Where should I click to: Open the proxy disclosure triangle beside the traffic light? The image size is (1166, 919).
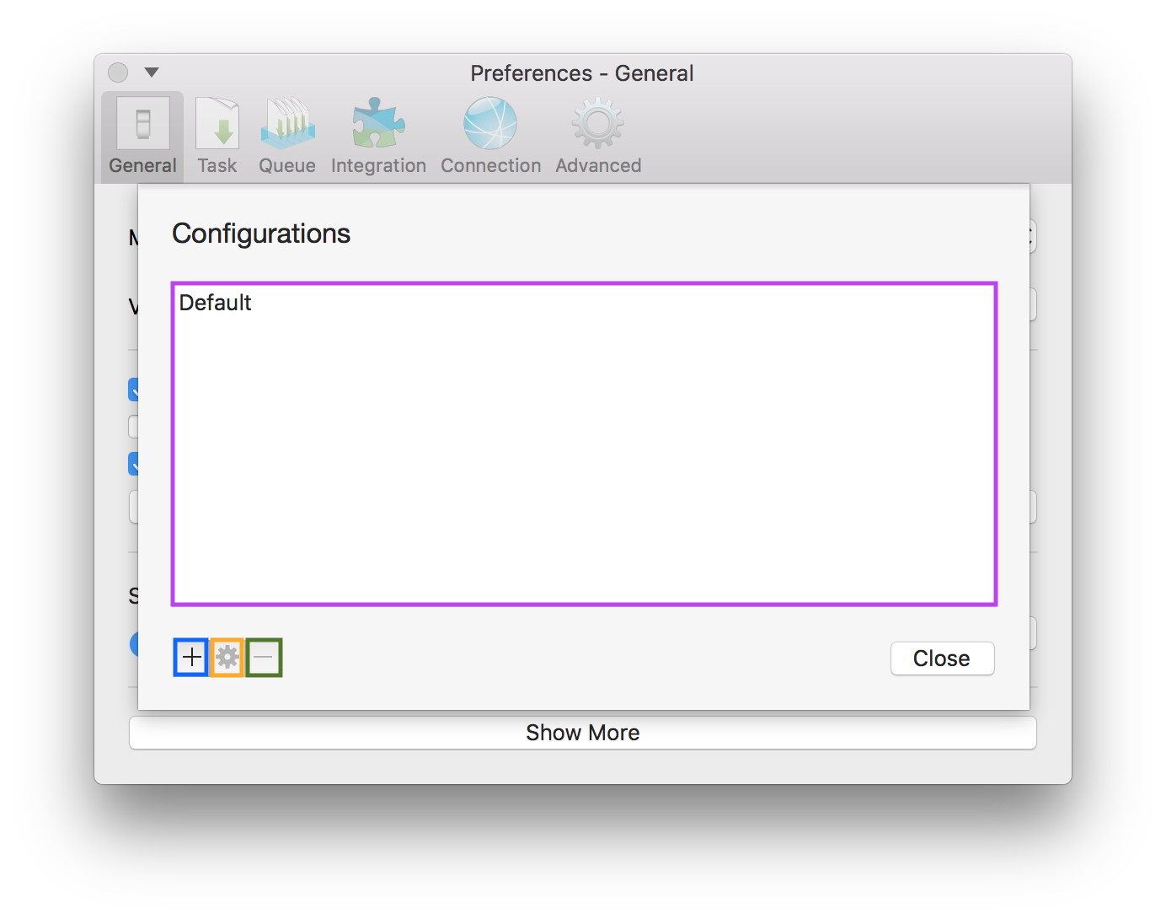(x=153, y=73)
